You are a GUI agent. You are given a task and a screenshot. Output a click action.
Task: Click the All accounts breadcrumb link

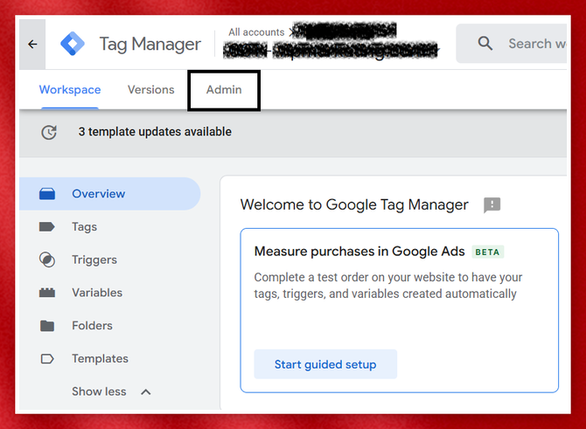coord(256,32)
